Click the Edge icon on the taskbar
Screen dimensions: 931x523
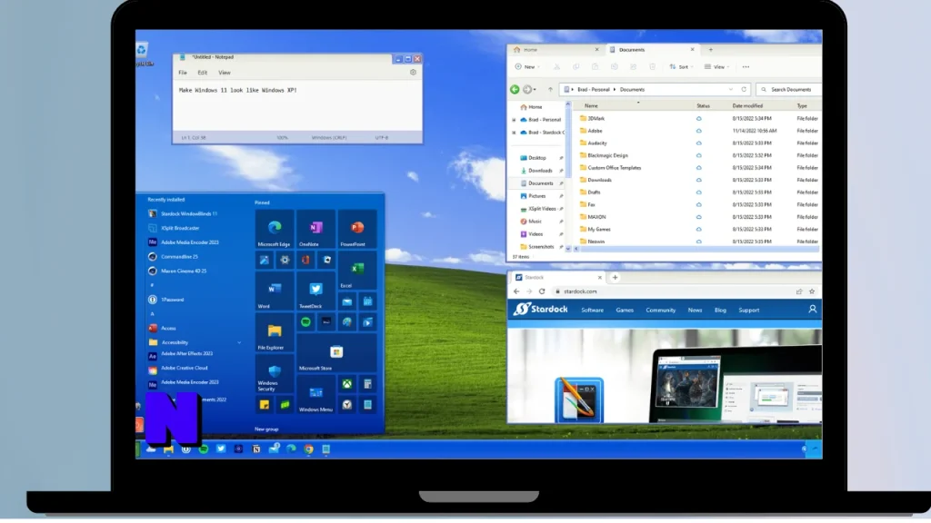(x=291, y=449)
